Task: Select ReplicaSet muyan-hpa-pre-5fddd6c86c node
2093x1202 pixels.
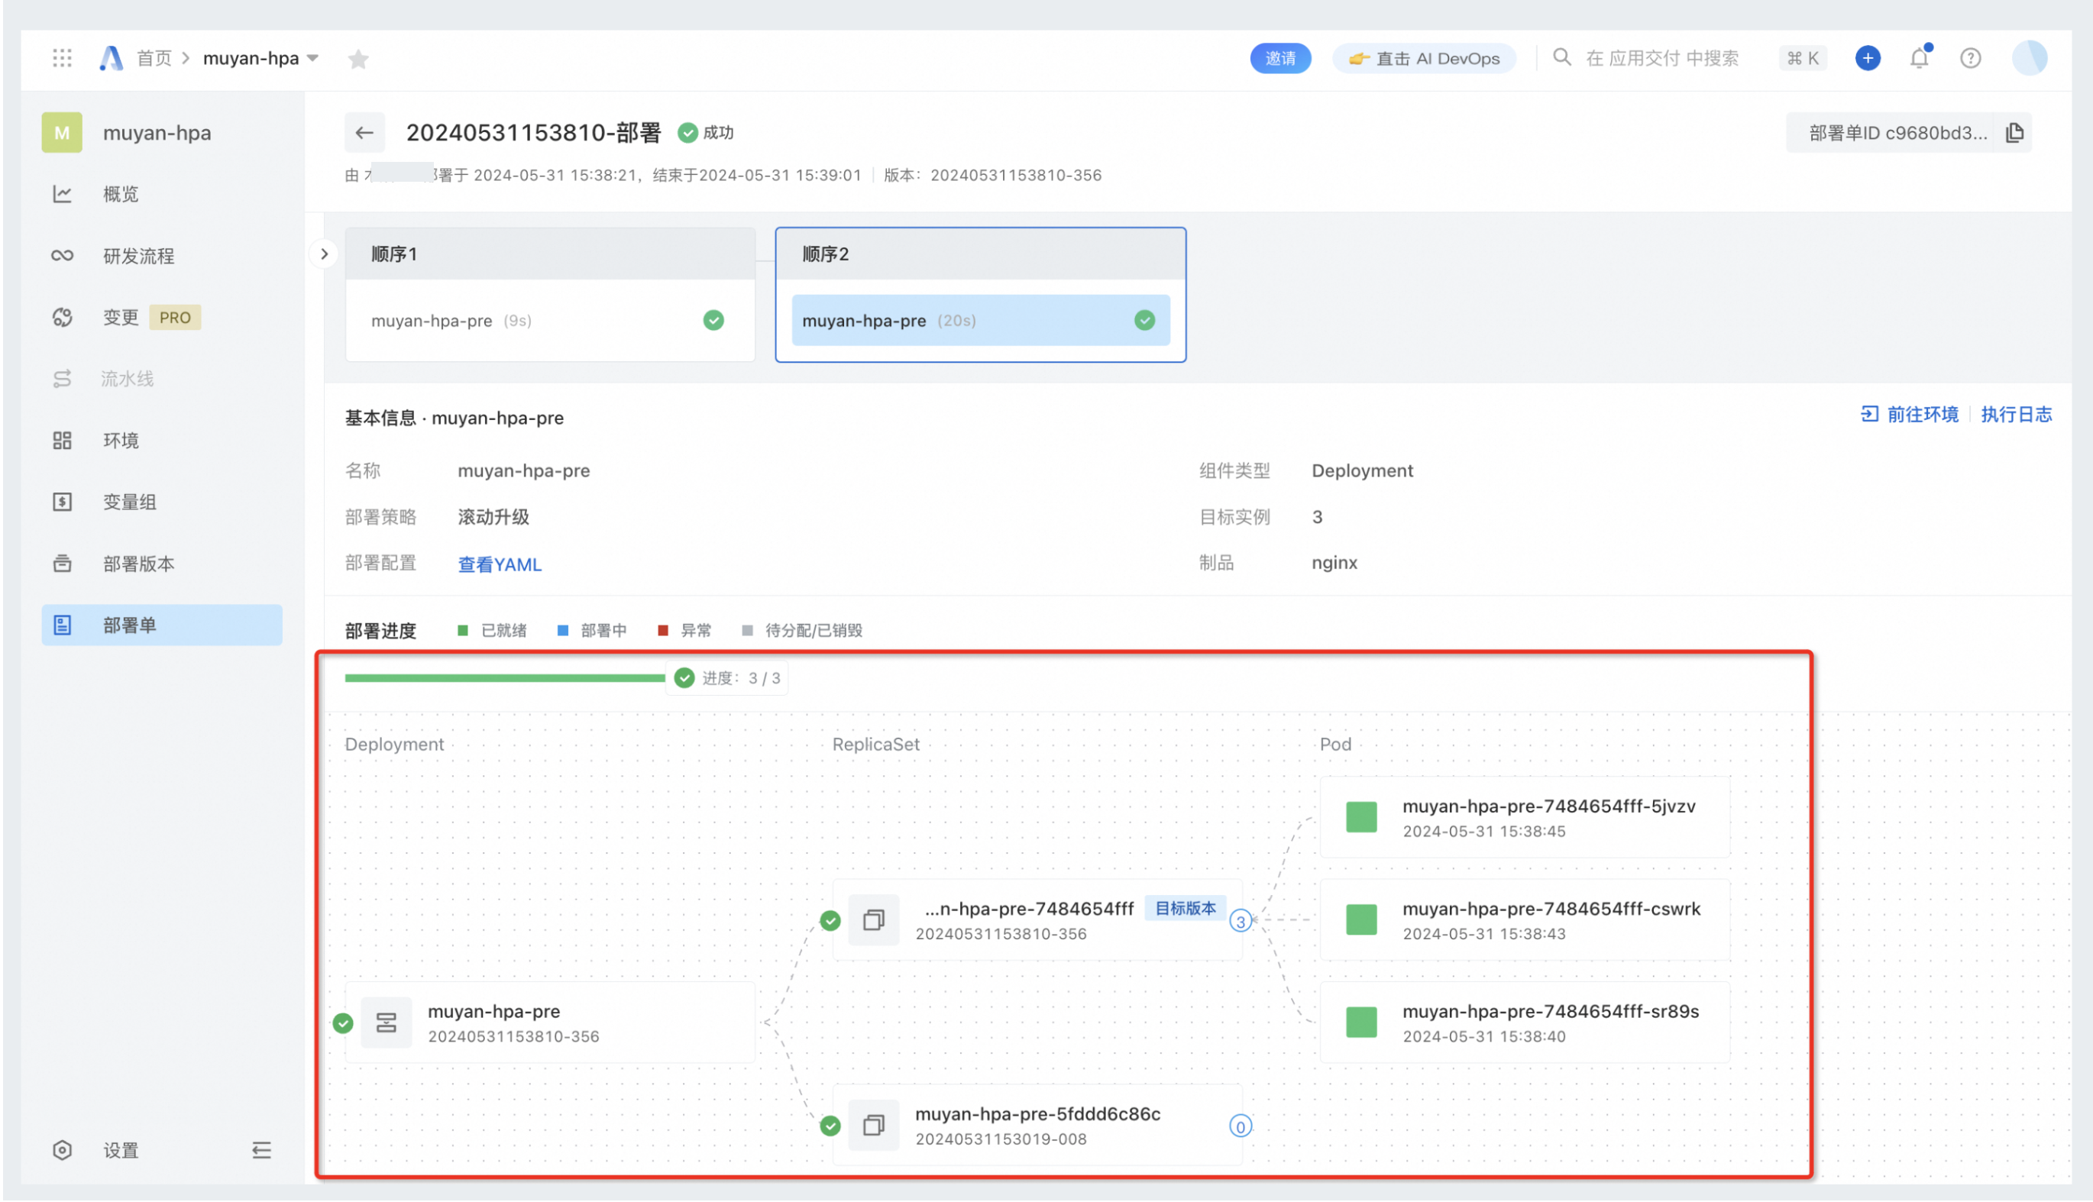Action: point(1037,1125)
